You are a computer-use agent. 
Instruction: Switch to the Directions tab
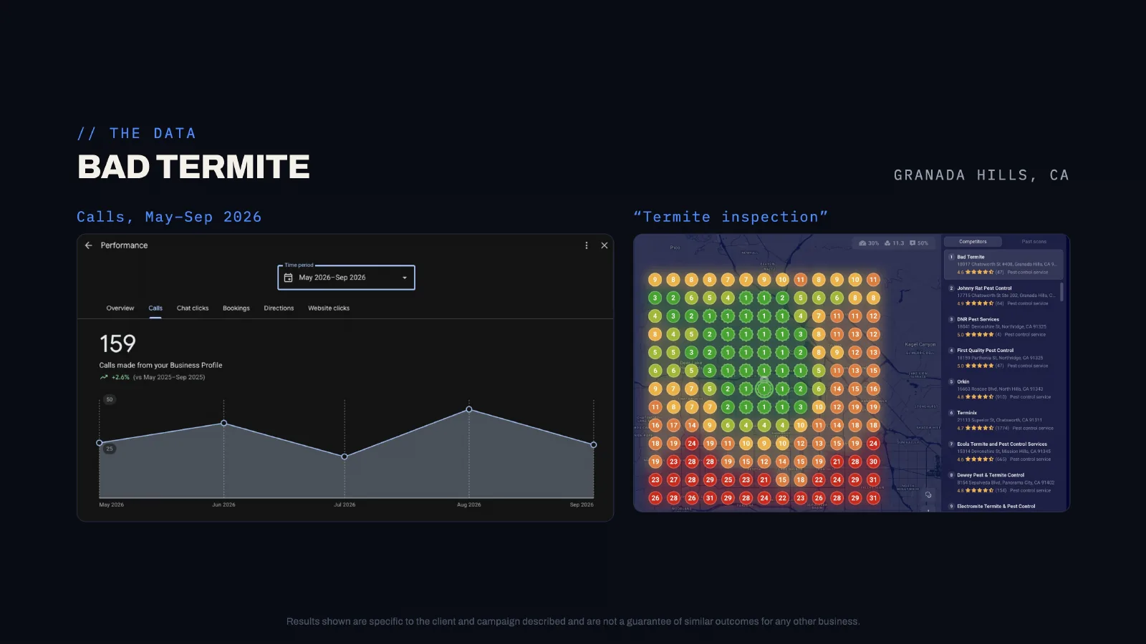click(x=279, y=308)
